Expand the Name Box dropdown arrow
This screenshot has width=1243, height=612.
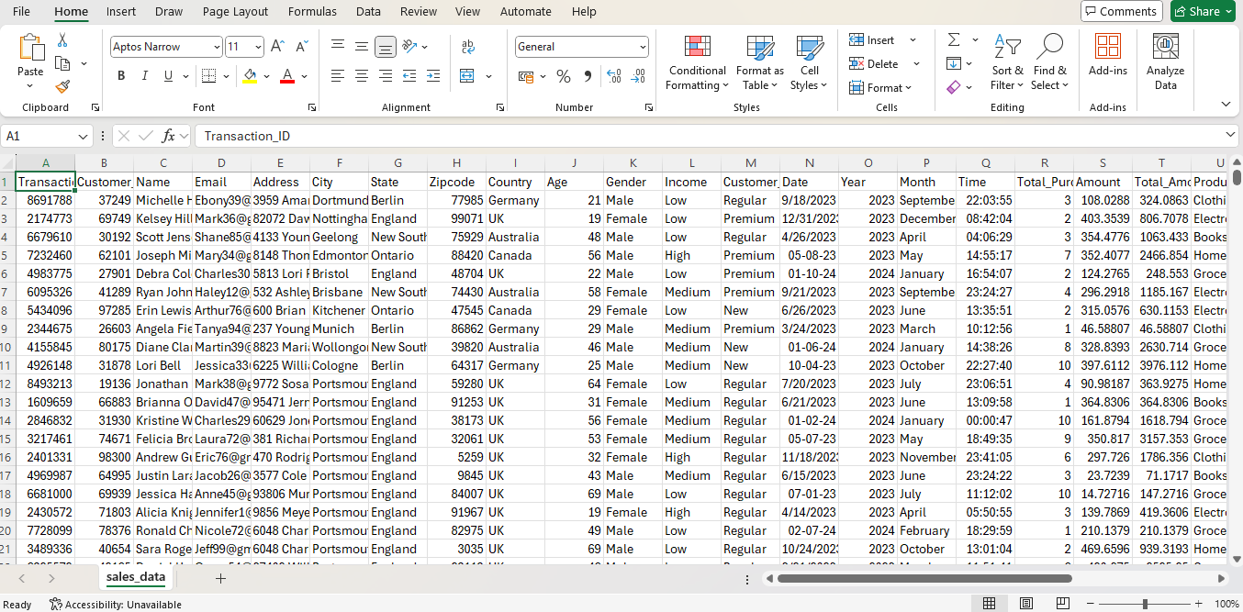(84, 136)
